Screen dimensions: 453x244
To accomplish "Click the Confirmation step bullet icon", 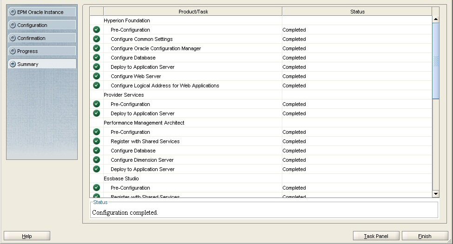I will pyautogui.click(x=13, y=38).
